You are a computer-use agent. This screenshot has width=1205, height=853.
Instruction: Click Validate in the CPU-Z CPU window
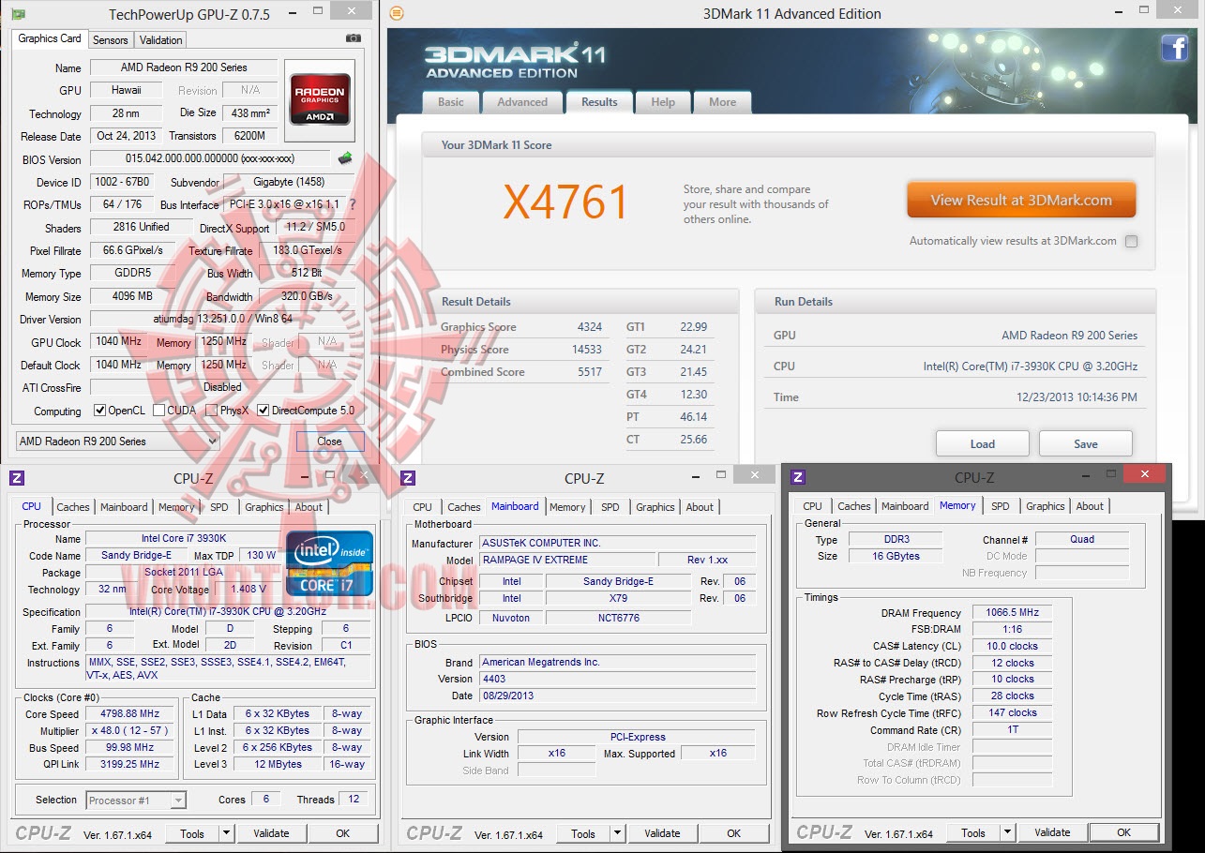click(x=271, y=833)
